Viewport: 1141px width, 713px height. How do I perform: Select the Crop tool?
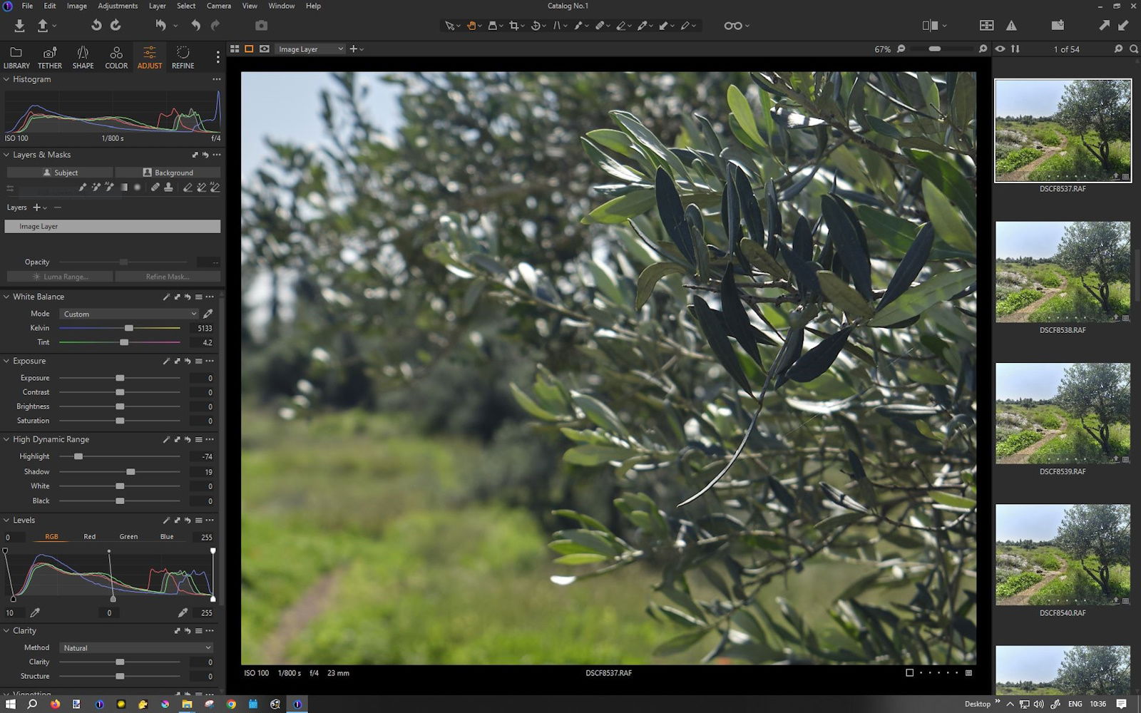[513, 26]
